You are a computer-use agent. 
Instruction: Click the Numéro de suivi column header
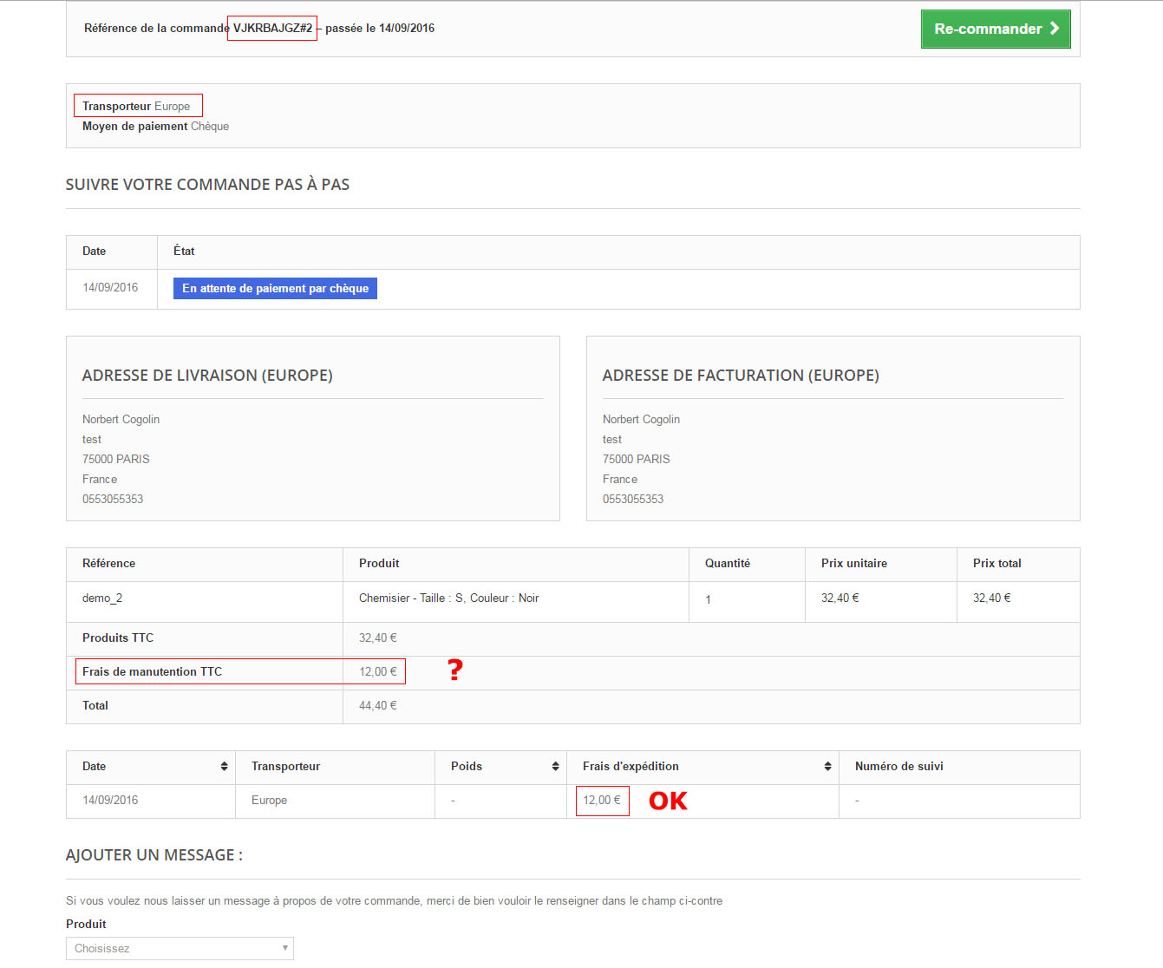[898, 766]
